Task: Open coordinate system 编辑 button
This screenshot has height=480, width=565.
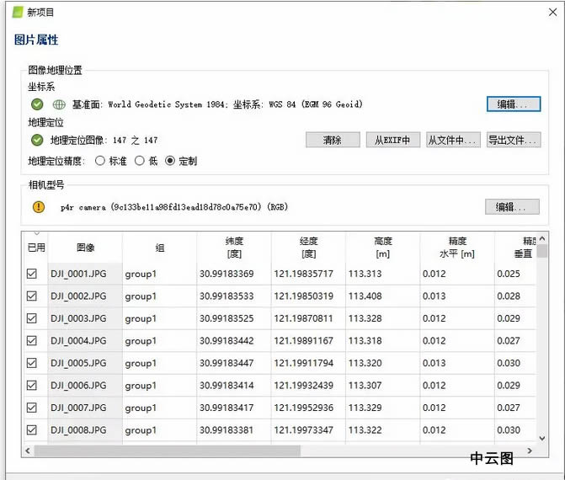Action: (514, 104)
